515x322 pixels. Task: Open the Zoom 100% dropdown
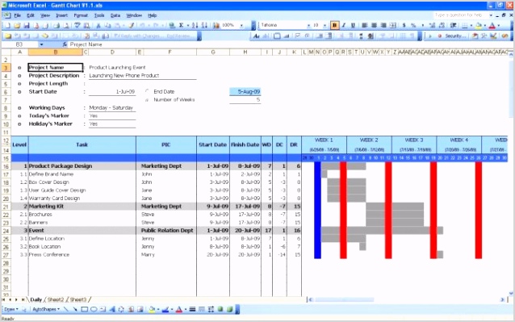pos(241,25)
